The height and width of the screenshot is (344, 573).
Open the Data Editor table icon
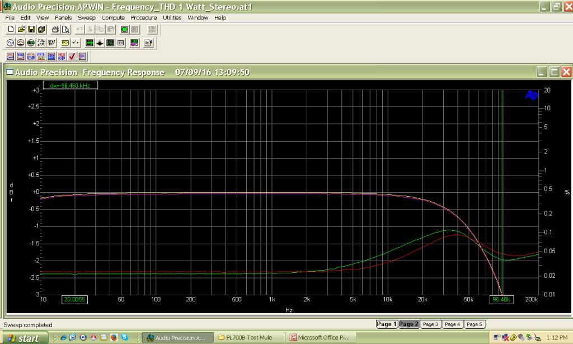click(121, 43)
